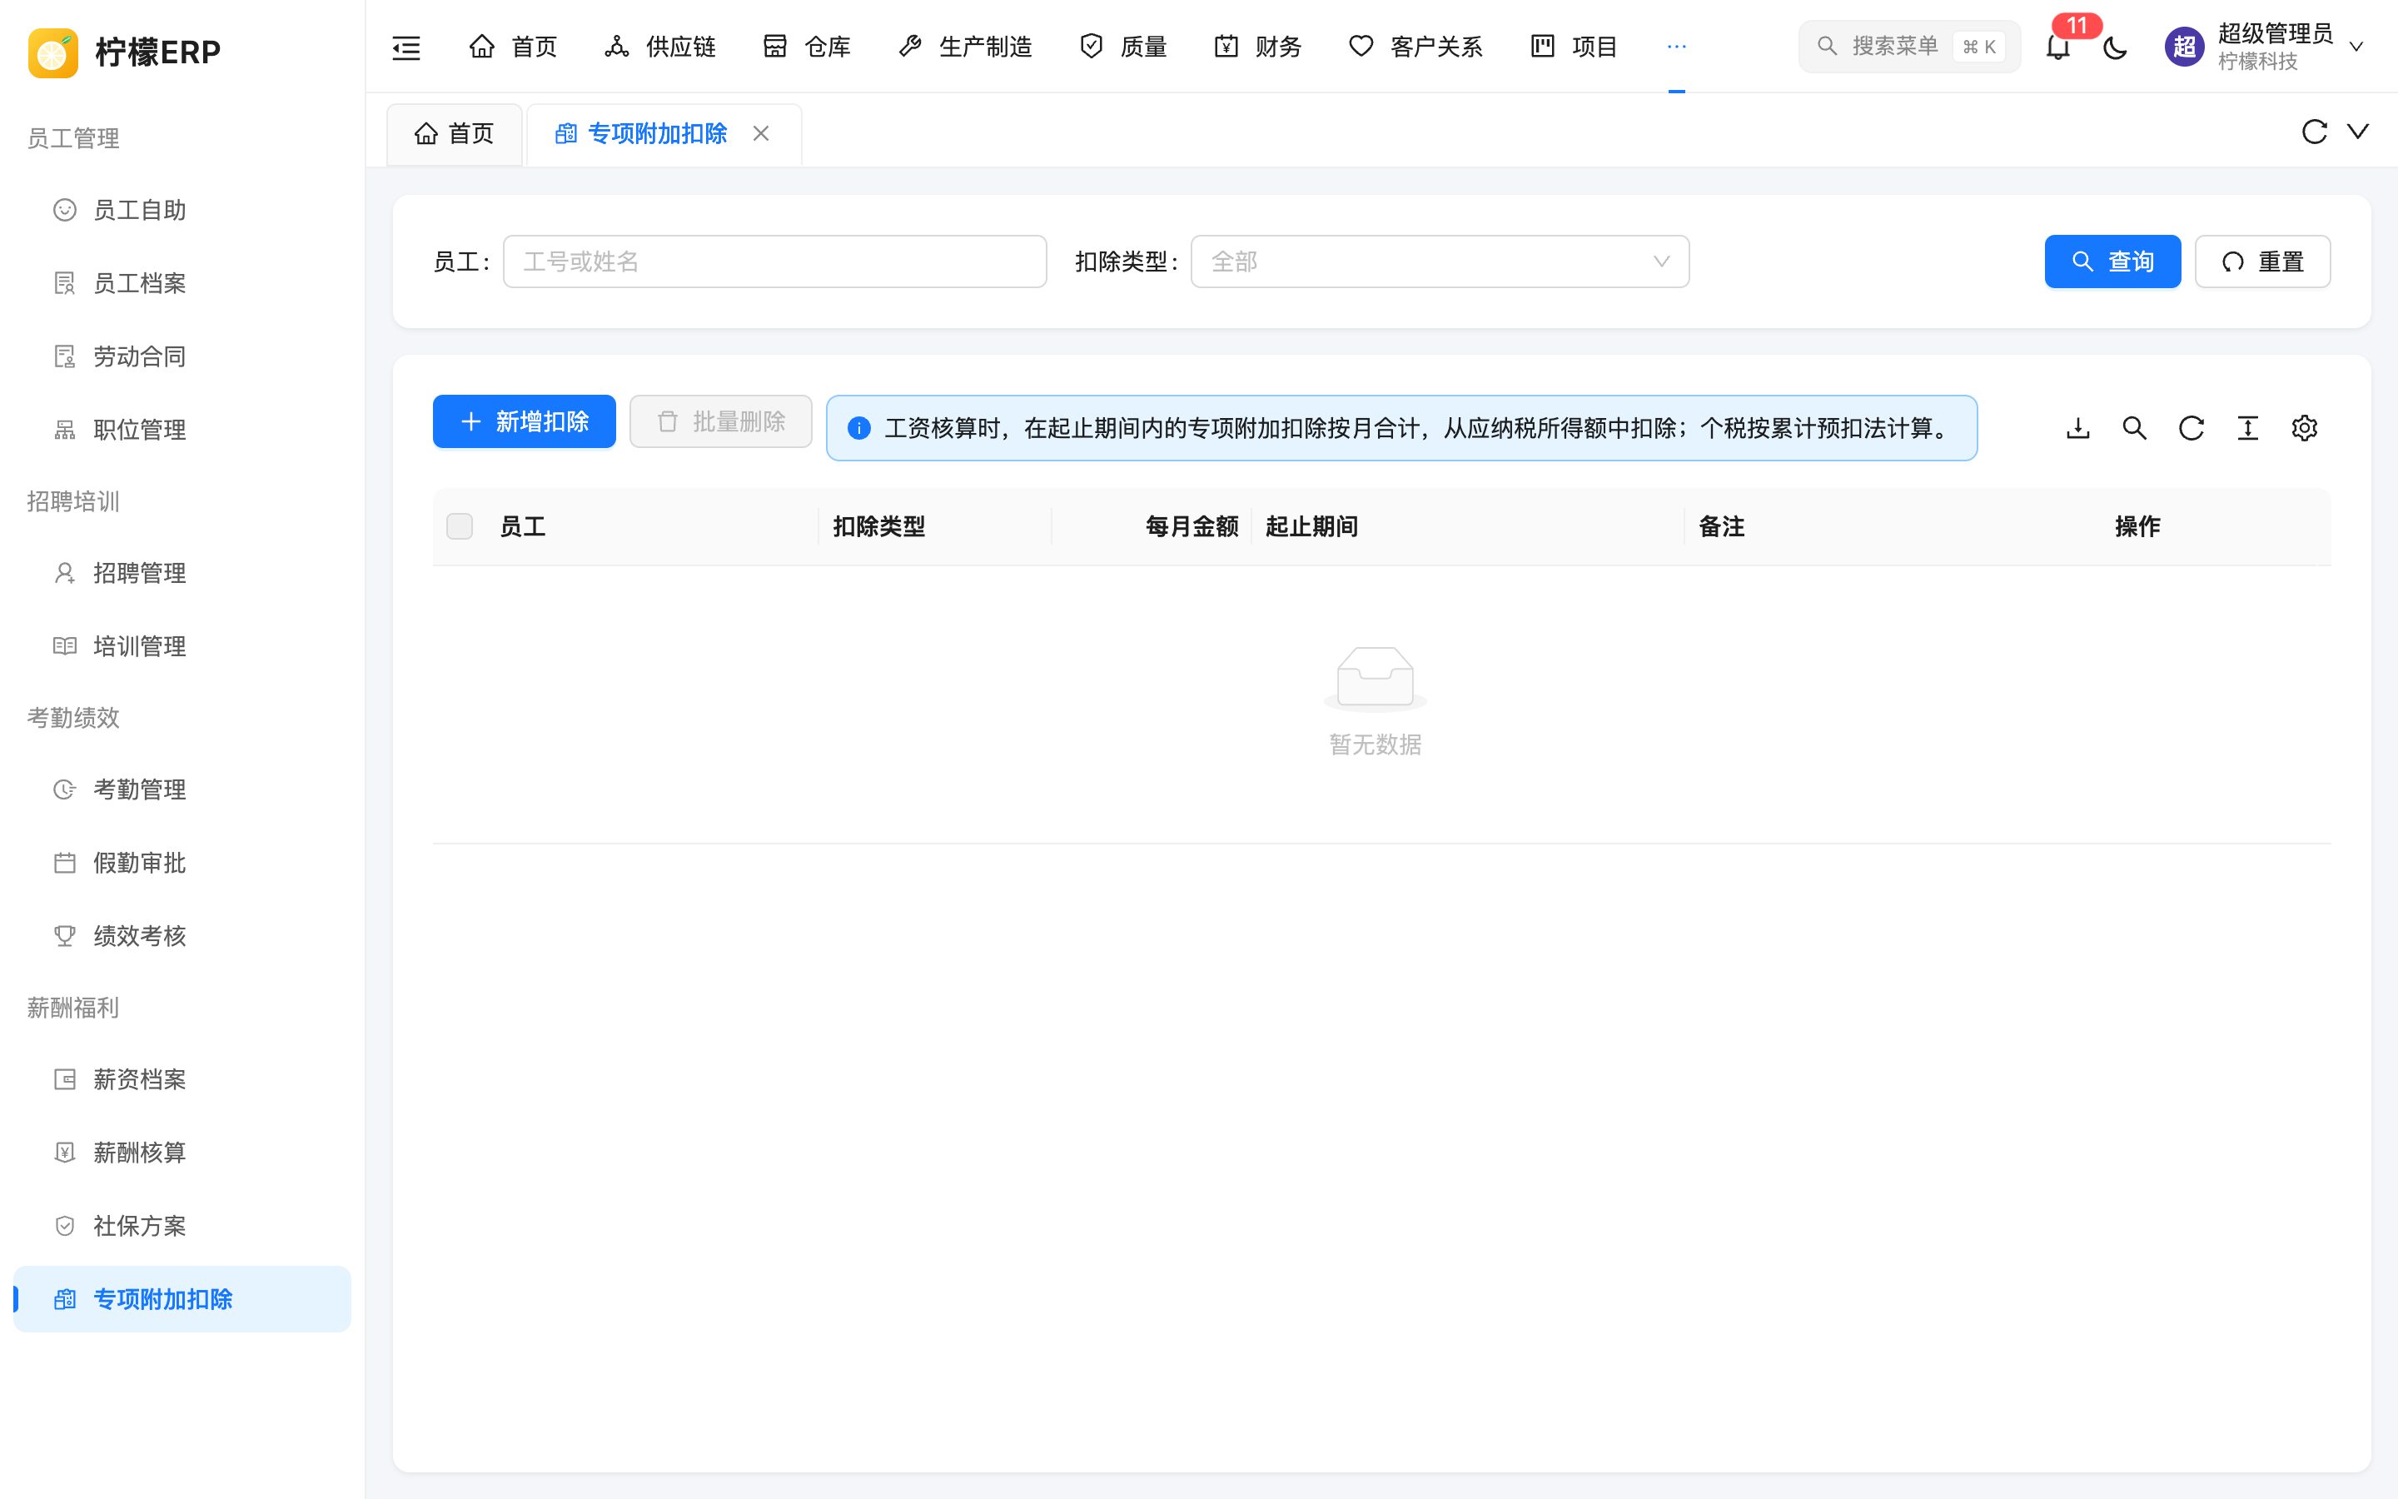Image resolution: width=2398 pixels, height=1499 pixels.
Task: Click the ⌘ K shortcut badge
Action: 1979,47
